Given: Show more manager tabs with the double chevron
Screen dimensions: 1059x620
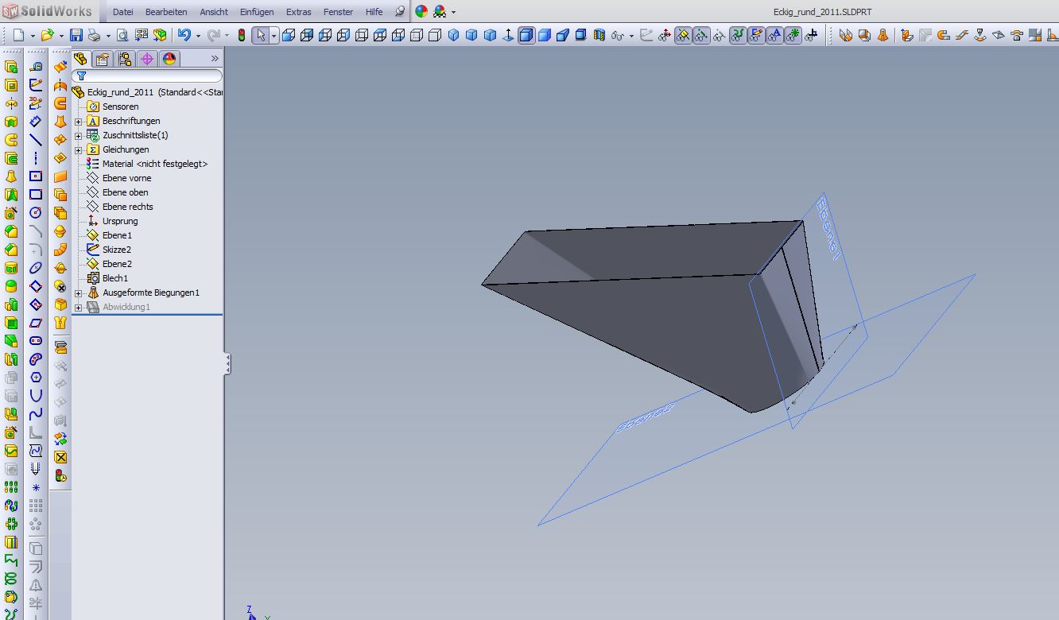Looking at the screenshot, I should [x=215, y=59].
